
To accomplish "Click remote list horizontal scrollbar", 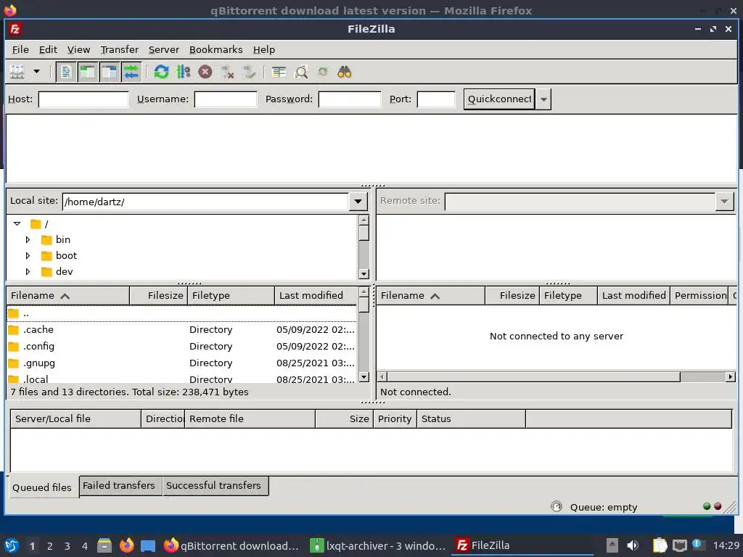I will click(534, 377).
